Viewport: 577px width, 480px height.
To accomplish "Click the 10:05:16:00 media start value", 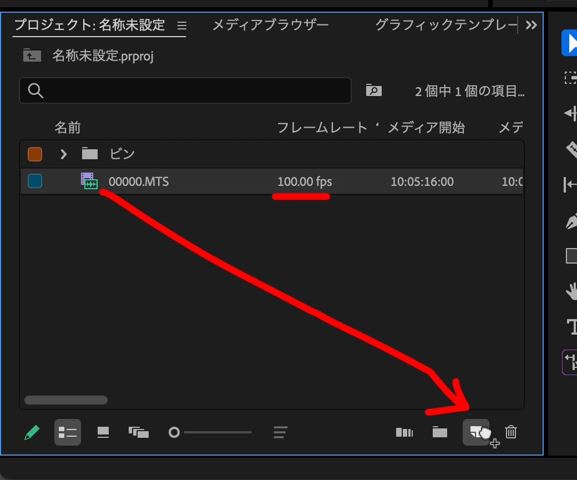I will pos(422,181).
